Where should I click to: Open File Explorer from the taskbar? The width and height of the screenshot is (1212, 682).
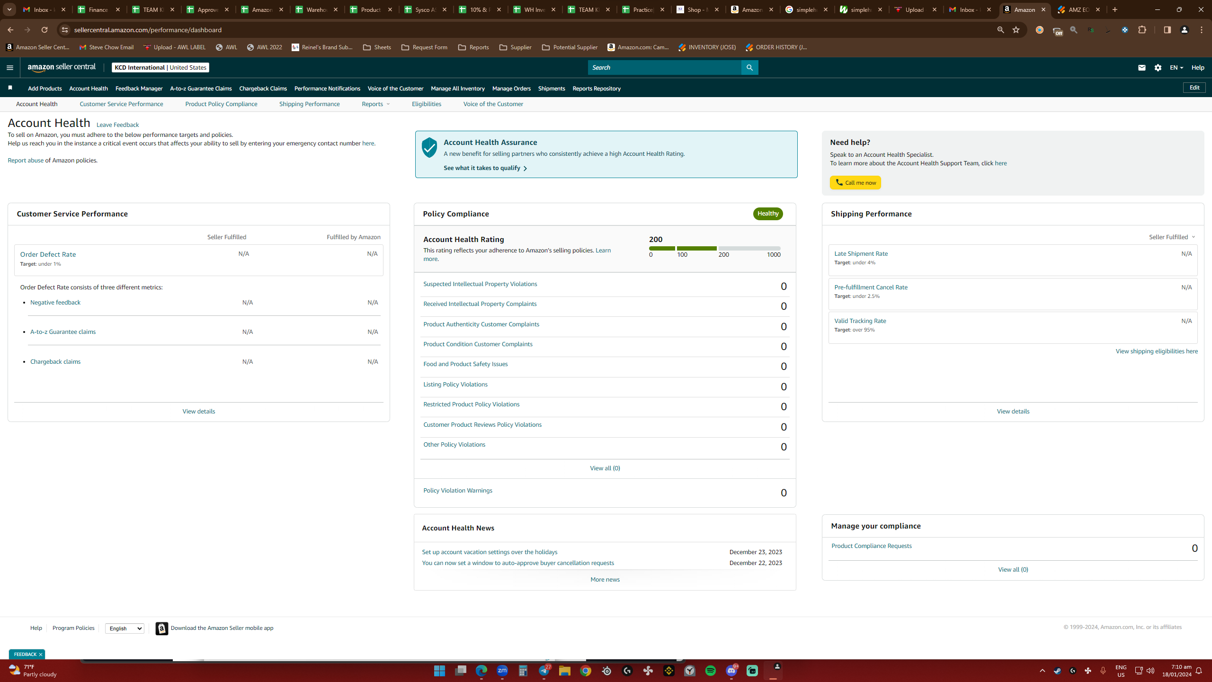pyautogui.click(x=565, y=671)
